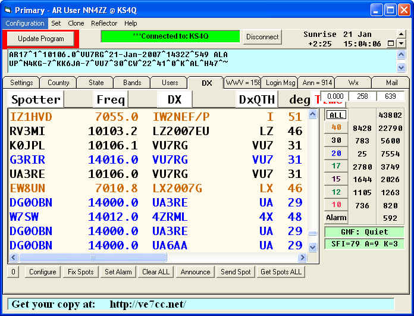Viewport: 414px width, 316px height.
Task: Select the RV3MI LZ2007EU spot row
Action: 158,131
